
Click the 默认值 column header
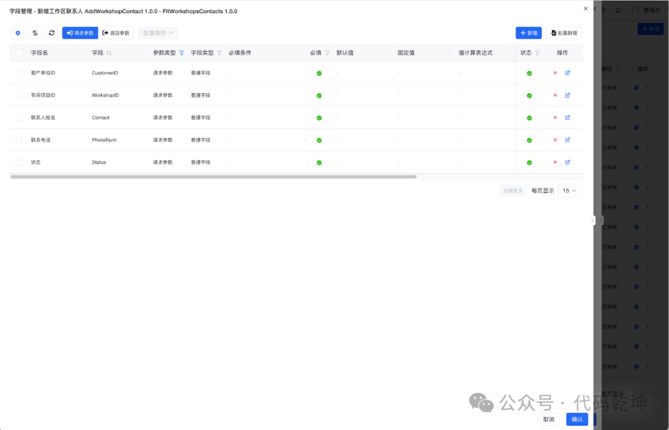pyautogui.click(x=345, y=53)
